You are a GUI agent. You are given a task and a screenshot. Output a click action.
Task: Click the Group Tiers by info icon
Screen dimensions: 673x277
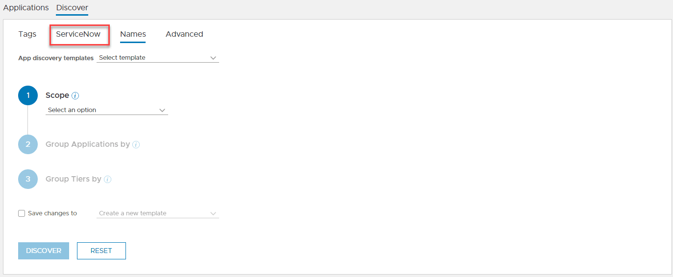click(108, 180)
